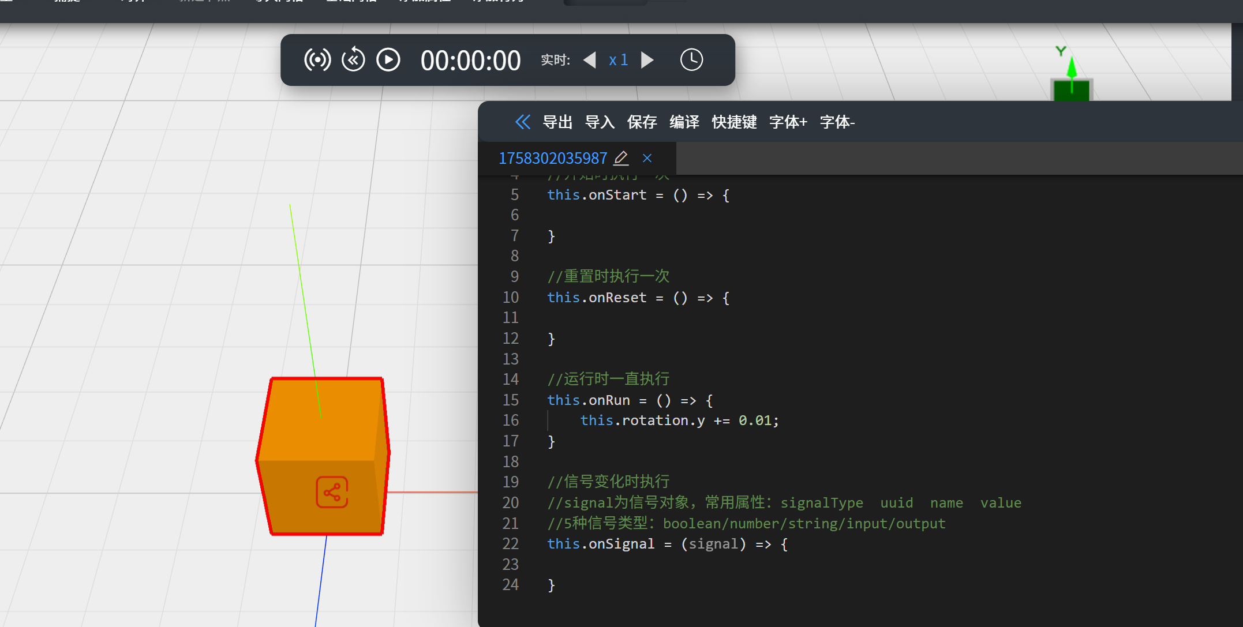The image size is (1243, 627).
Task: Increase simulation speed with right arrow
Action: pyautogui.click(x=647, y=60)
